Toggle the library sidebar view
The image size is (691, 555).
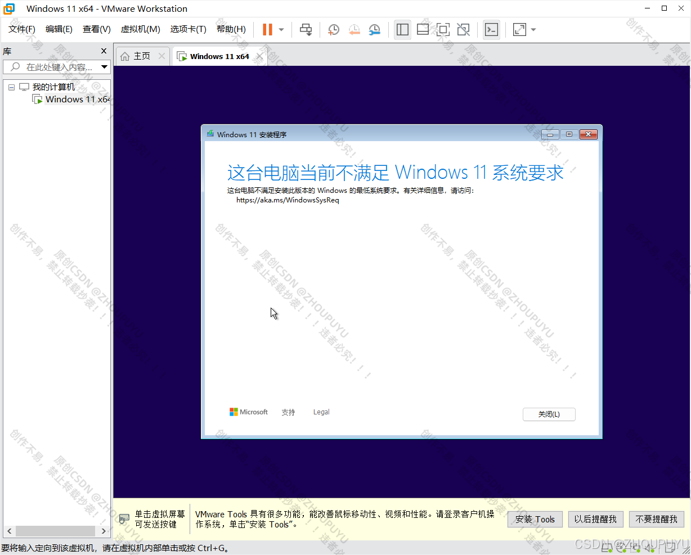pyautogui.click(x=402, y=29)
